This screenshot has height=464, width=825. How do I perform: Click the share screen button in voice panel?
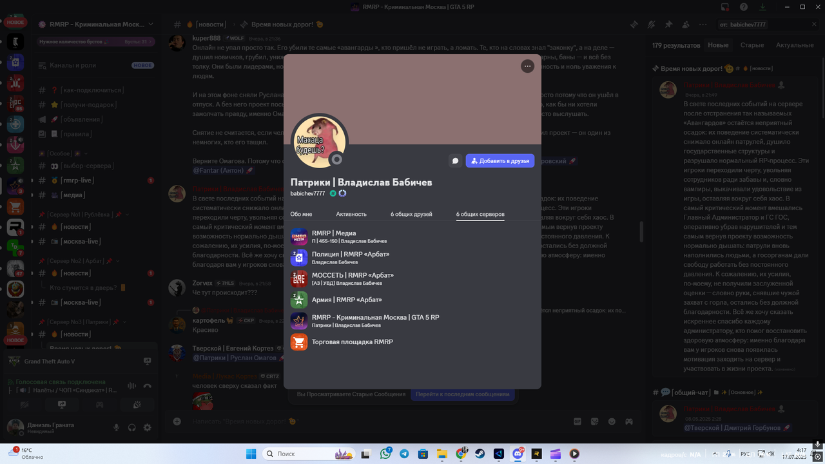(62, 405)
